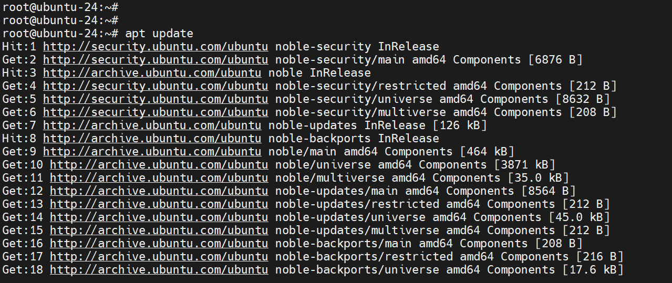672x283 pixels.
Task: Click the archive URL on the Hit:3 line
Action: (152, 72)
